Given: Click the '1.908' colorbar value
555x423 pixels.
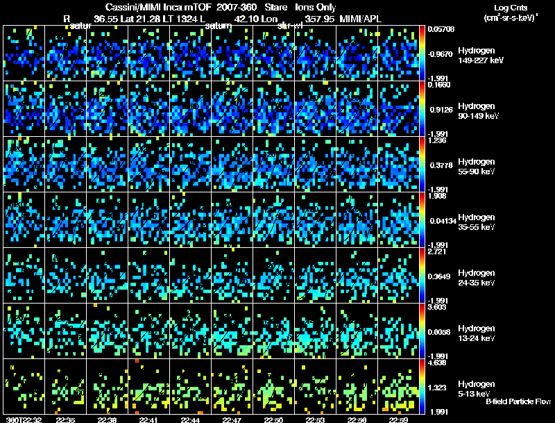Looking at the screenshot, I should pos(437,196).
